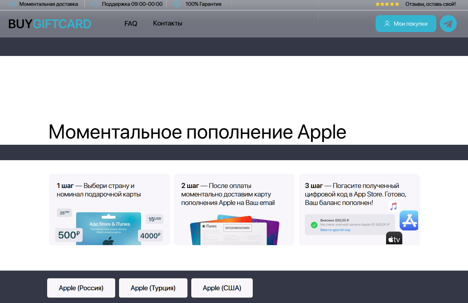Choose the 25 lira denomination badge

point(64,213)
